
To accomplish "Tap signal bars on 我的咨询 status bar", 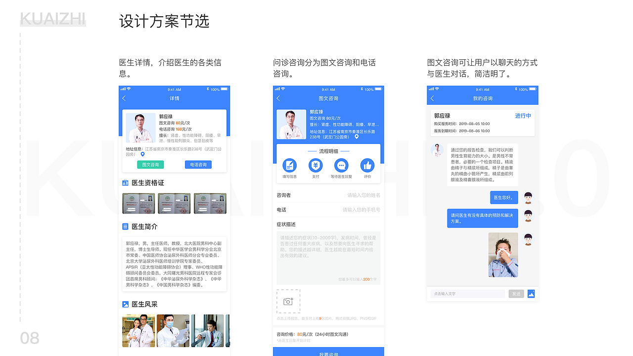I will pyautogui.click(x=431, y=89).
